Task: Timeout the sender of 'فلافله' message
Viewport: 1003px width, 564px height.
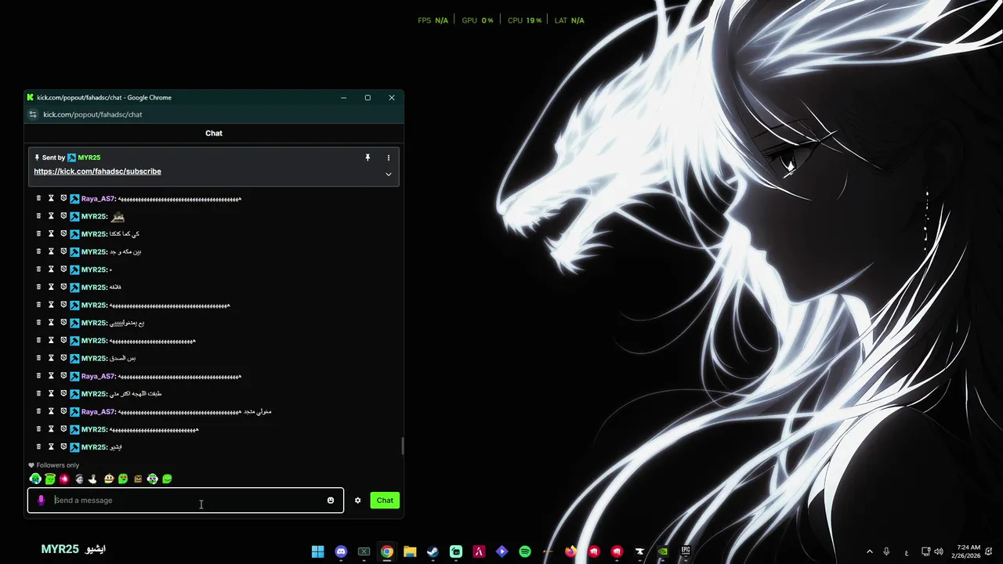Action: point(51,287)
